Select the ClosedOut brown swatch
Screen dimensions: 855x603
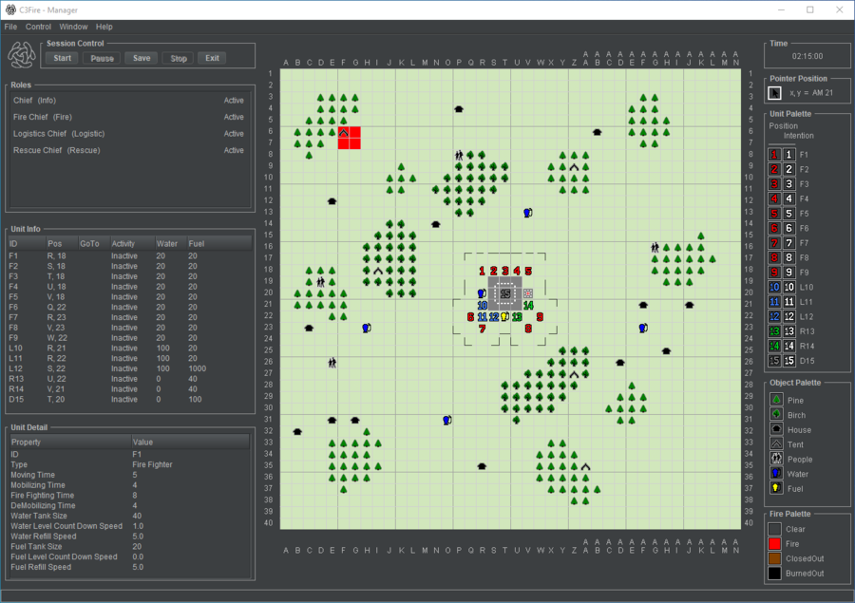point(775,559)
